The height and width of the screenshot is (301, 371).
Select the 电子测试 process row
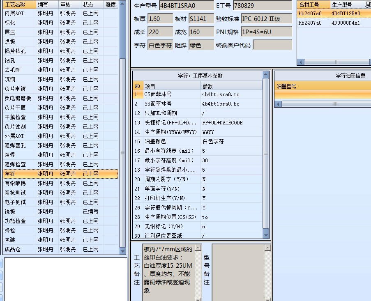(x=60, y=202)
